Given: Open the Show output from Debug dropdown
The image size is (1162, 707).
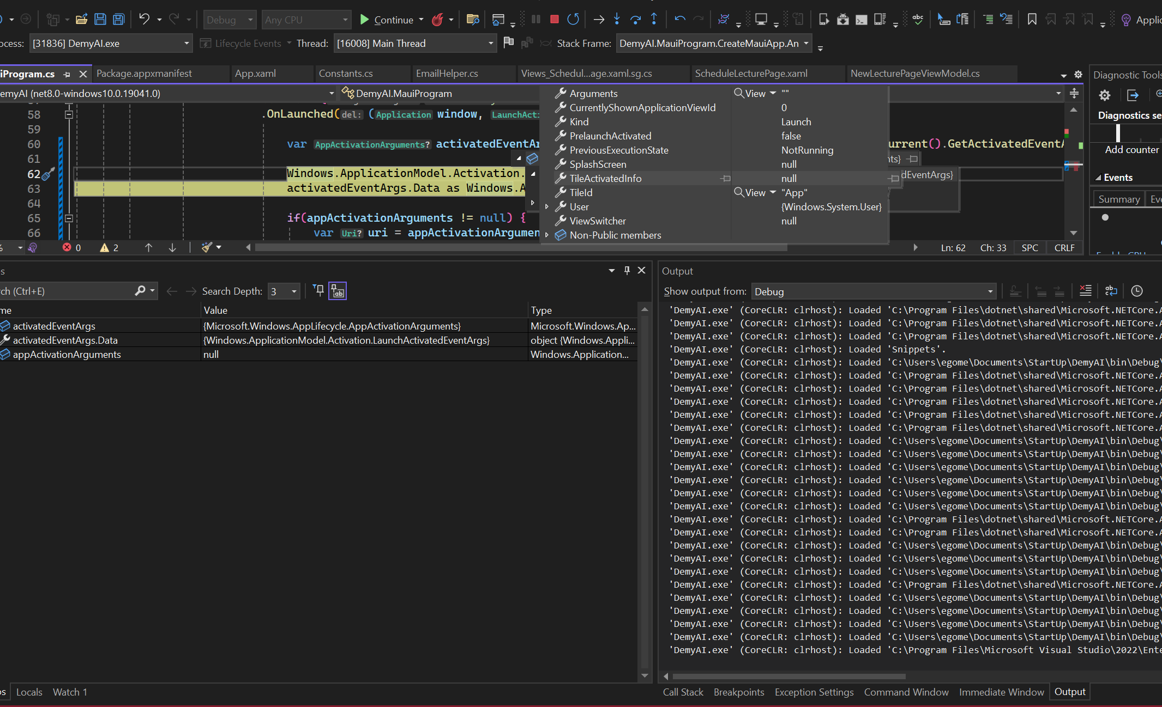Looking at the screenshot, I should pyautogui.click(x=874, y=291).
